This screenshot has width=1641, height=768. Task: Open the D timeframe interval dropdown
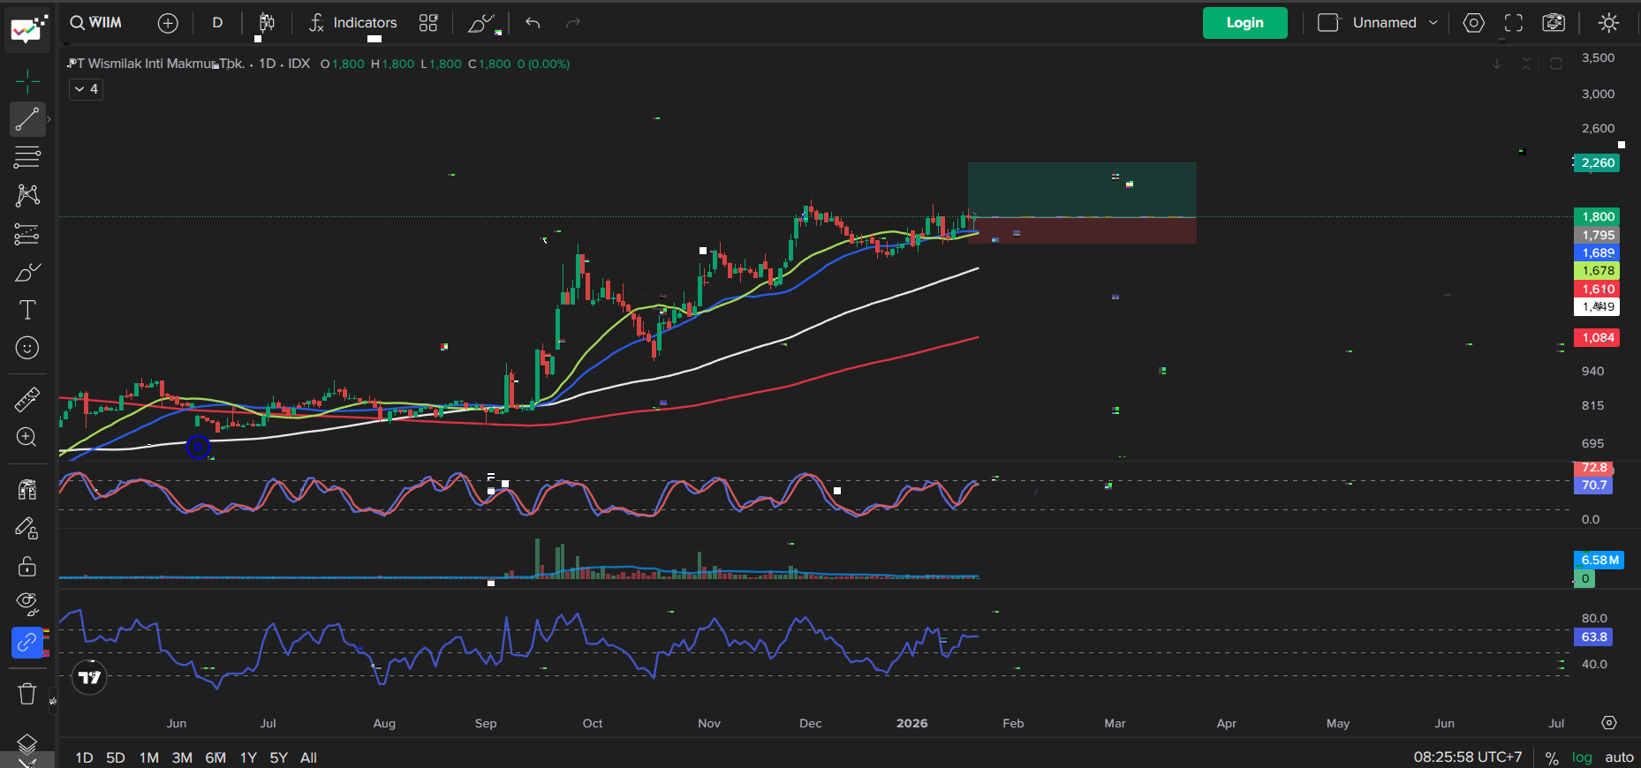(217, 23)
